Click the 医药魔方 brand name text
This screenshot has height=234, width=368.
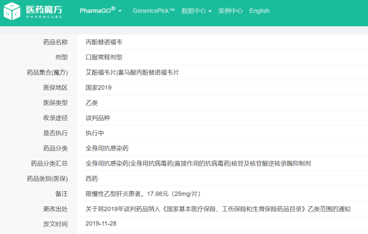click(44, 9)
